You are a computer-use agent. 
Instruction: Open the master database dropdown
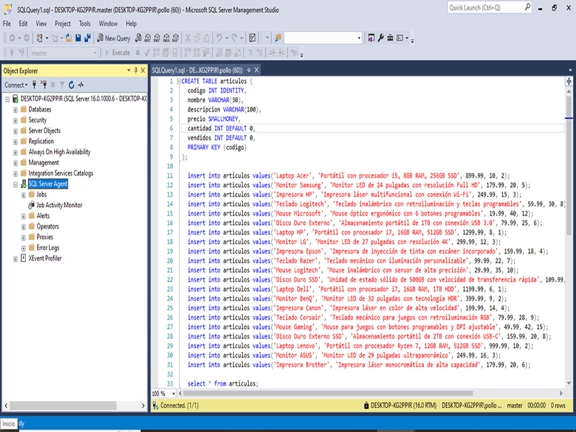[95, 53]
